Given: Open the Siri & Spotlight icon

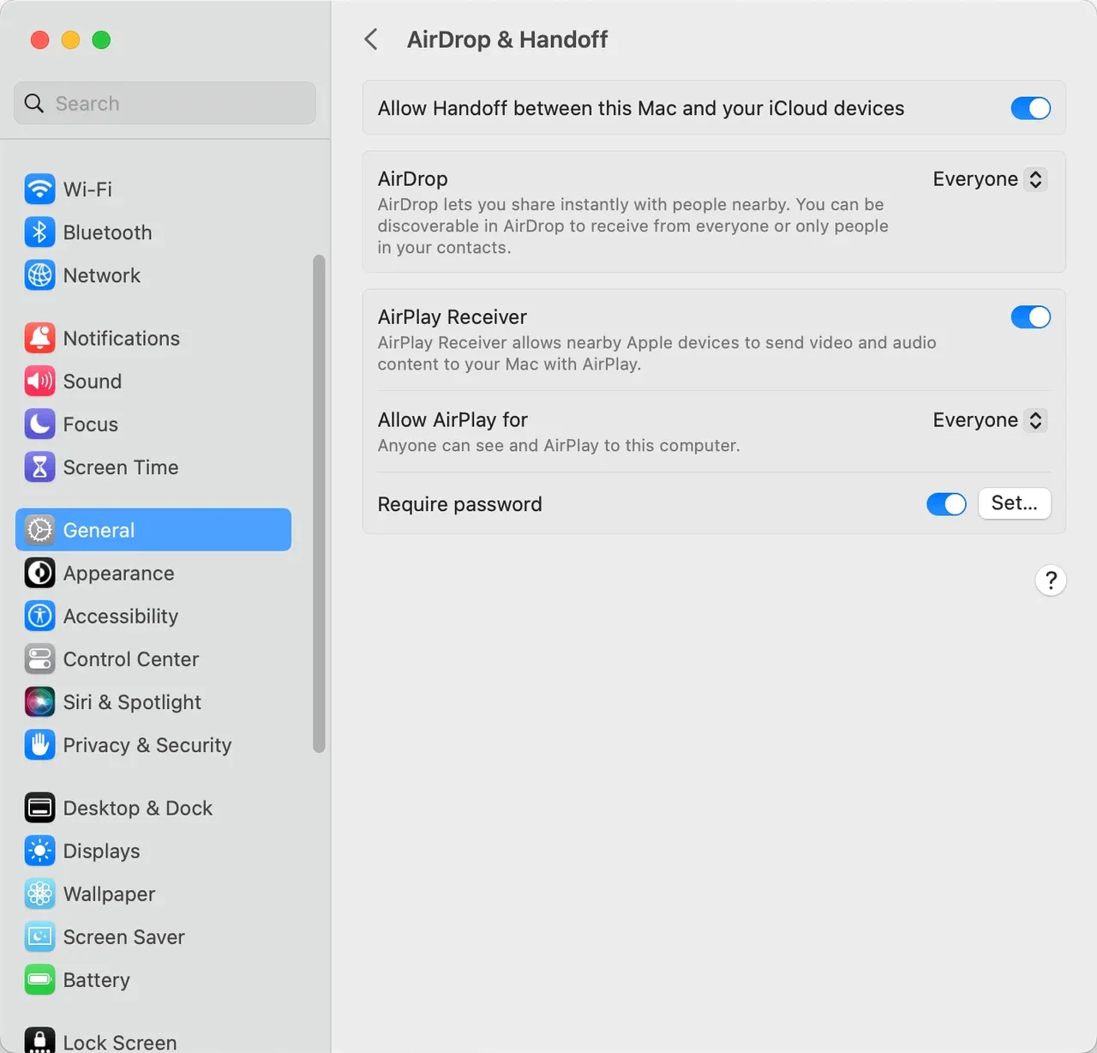Looking at the screenshot, I should pyautogui.click(x=39, y=701).
